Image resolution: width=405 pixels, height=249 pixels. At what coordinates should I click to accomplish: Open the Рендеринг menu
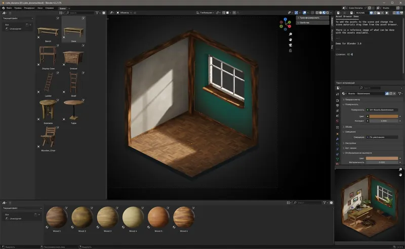29,9
